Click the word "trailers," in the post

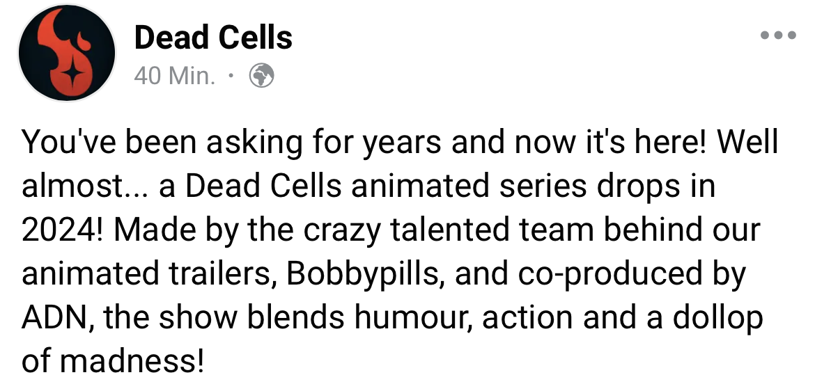click(x=222, y=274)
